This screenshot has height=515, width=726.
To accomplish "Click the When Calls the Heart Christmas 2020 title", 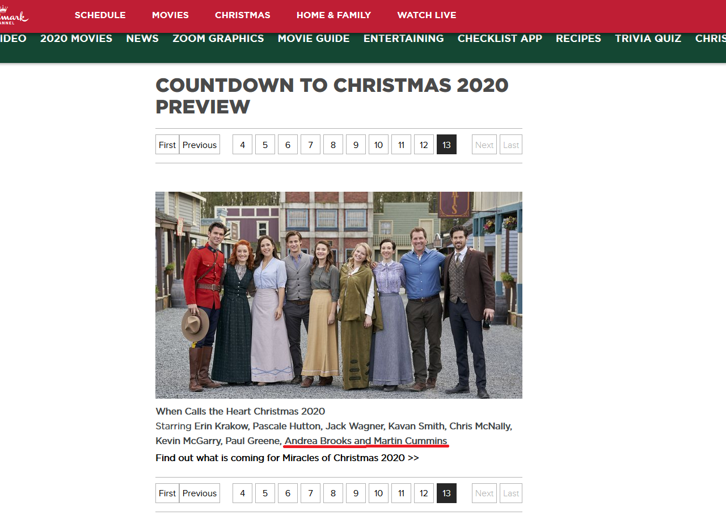I will 240,411.
